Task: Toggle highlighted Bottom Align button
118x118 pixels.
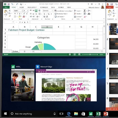Action: coord(36,11)
